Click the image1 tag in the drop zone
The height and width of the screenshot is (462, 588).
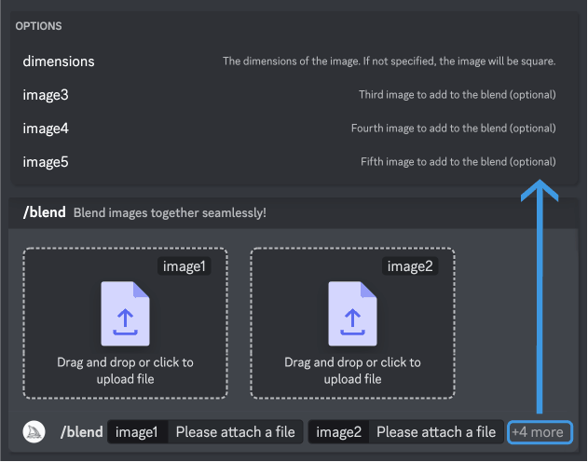185,266
